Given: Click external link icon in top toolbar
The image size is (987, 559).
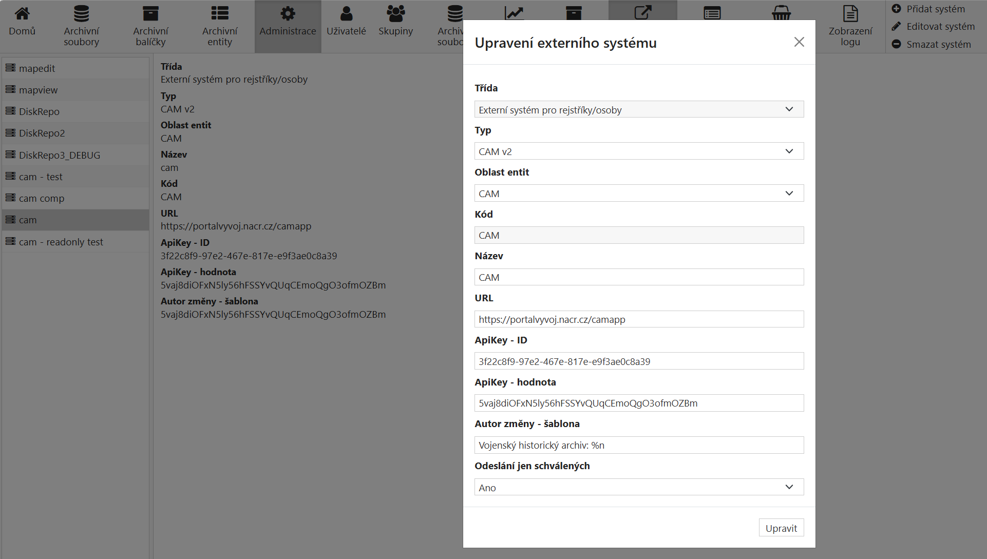Looking at the screenshot, I should click(643, 12).
